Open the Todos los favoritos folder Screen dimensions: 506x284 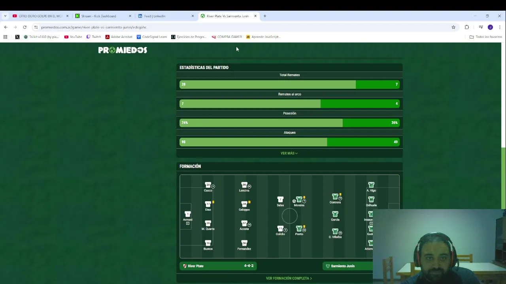(x=485, y=37)
